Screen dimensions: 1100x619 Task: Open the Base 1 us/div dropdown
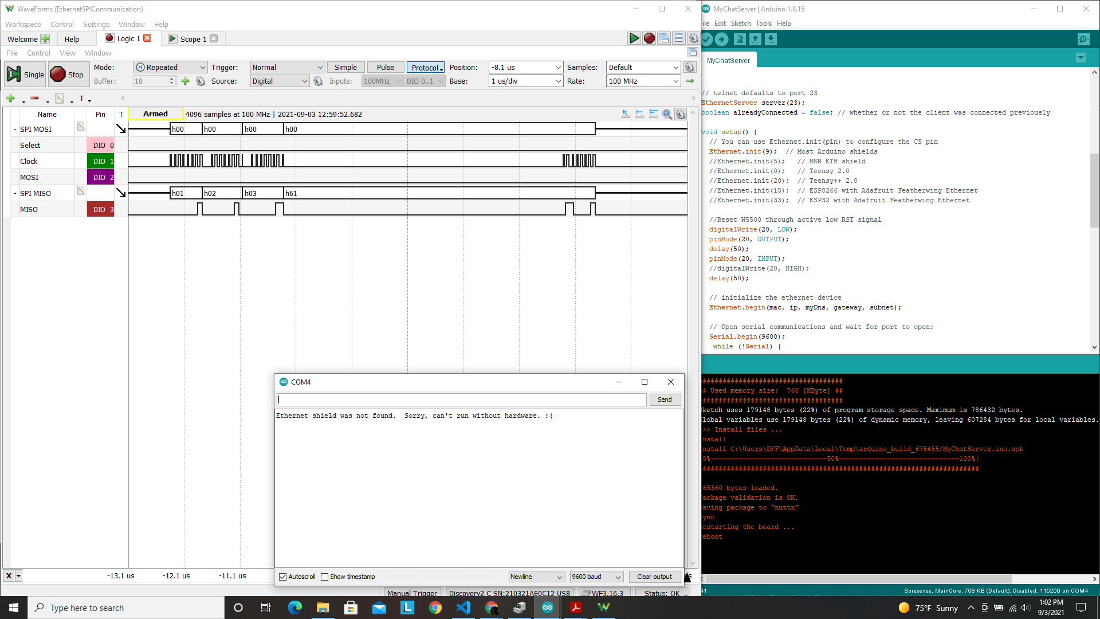coord(526,81)
